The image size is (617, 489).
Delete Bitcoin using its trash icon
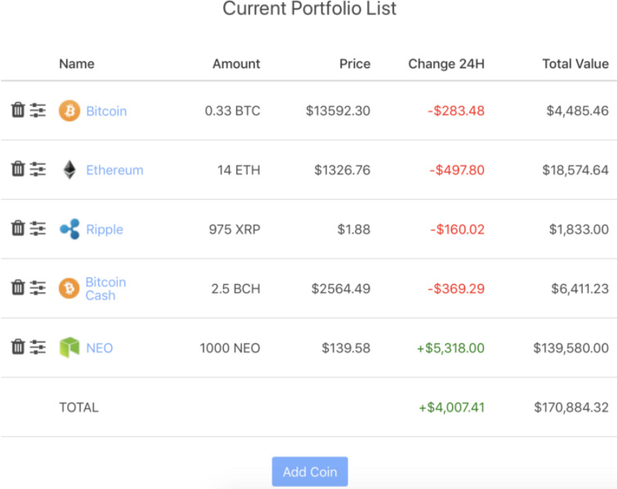coord(17,110)
